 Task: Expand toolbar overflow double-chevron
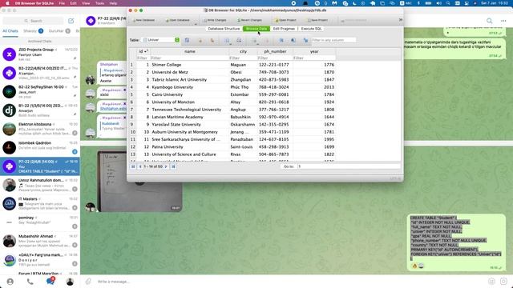(401, 20)
